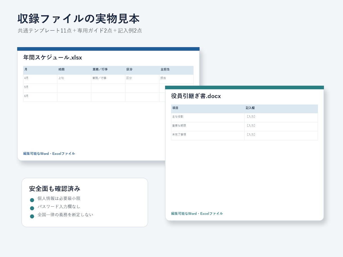Click the 5月 cell
The width and height of the screenshot is (343, 257).
coord(40,88)
